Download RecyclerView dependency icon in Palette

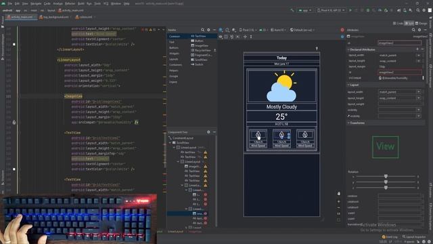[215, 50]
